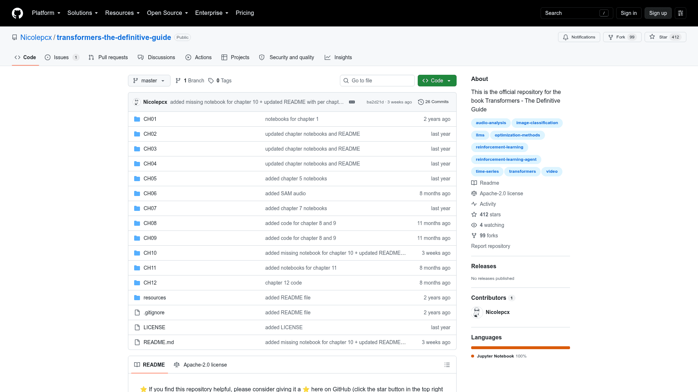Open 'chapter 12 code' commit message
Image resolution: width=698 pixels, height=392 pixels.
click(x=283, y=283)
